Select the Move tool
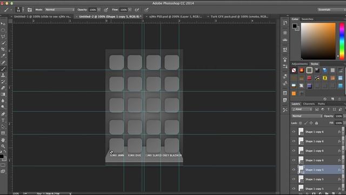 (3, 24)
